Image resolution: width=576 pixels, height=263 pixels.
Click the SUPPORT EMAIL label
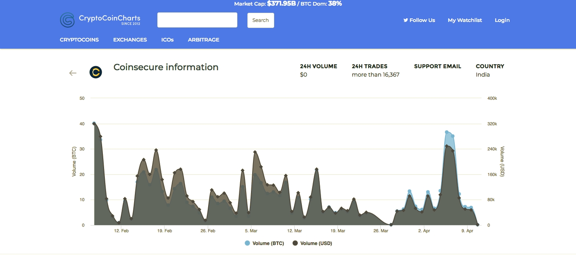point(438,66)
